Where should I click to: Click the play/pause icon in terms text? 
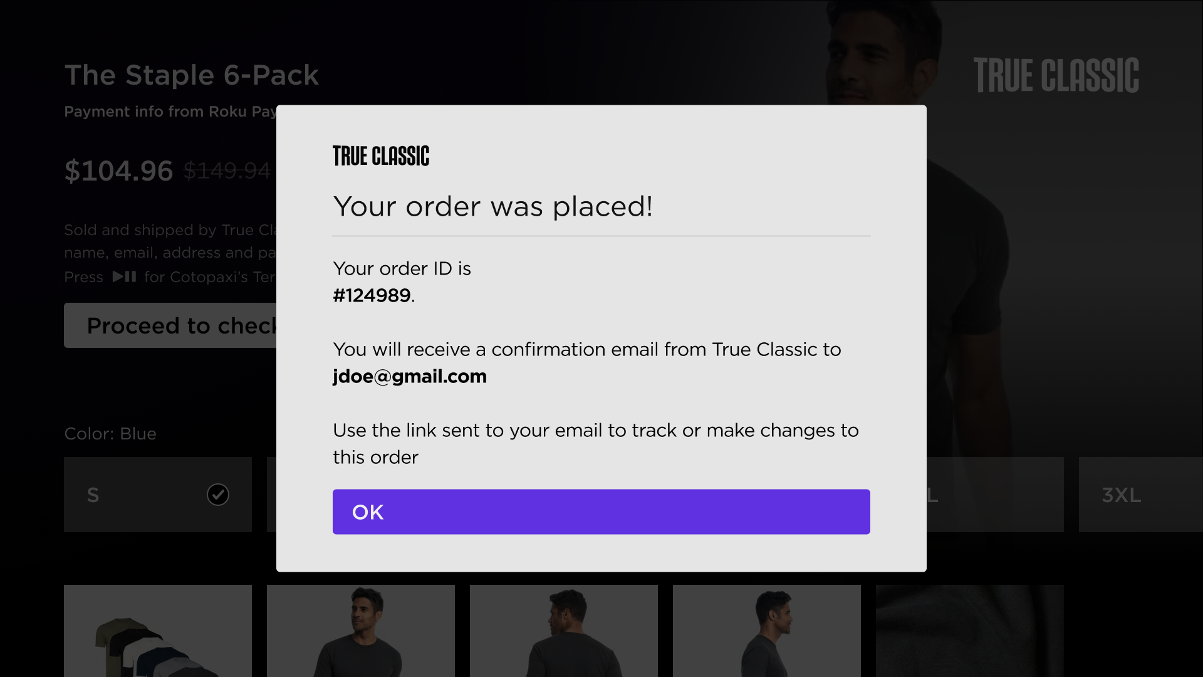(x=124, y=276)
